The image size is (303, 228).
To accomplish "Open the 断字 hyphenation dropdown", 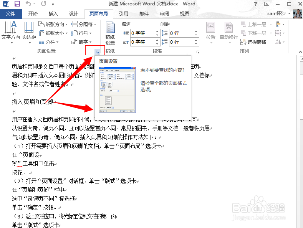I will 81,42.
